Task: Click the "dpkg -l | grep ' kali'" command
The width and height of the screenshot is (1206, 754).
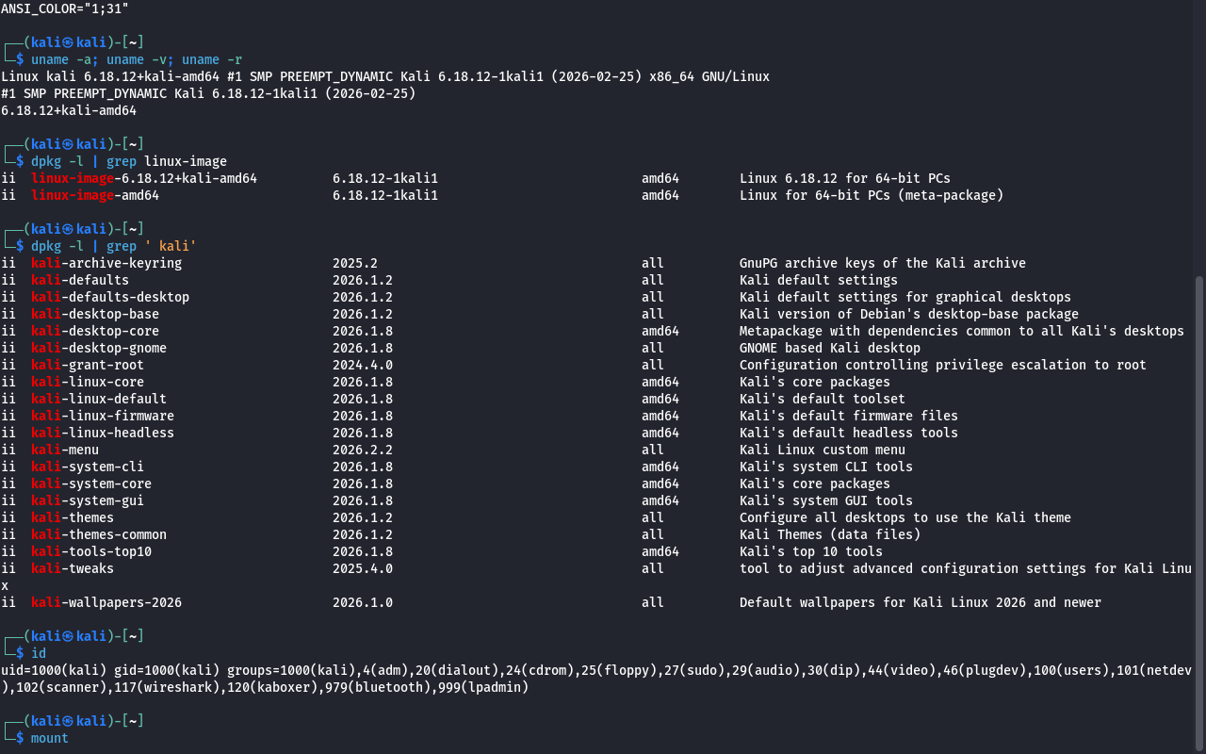Action: tap(114, 246)
